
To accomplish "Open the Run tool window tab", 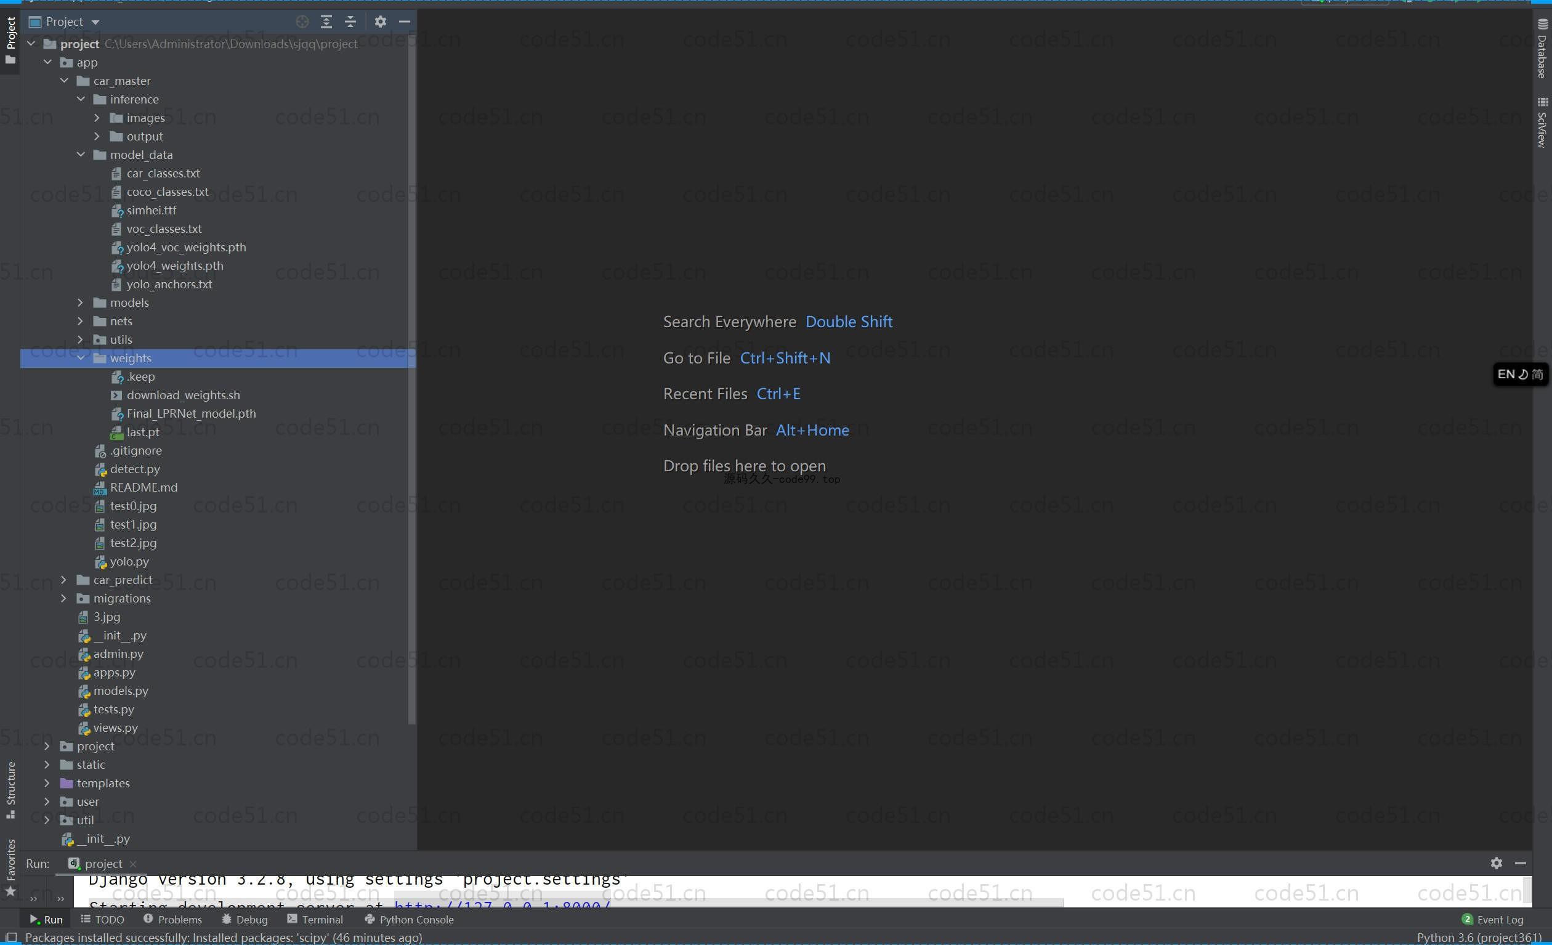I will (x=46, y=920).
